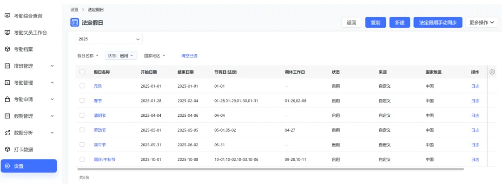502x184 pixels.
Task: Click the 新建 button
Action: tap(400, 23)
